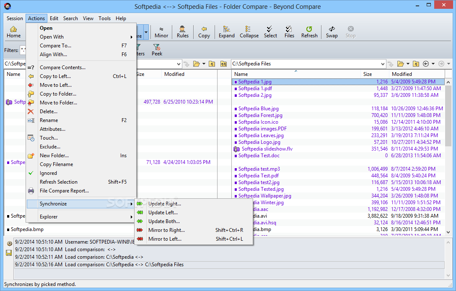The image size is (456, 291).
Task: Click the Copy toolbar icon
Action: click(204, 32)
